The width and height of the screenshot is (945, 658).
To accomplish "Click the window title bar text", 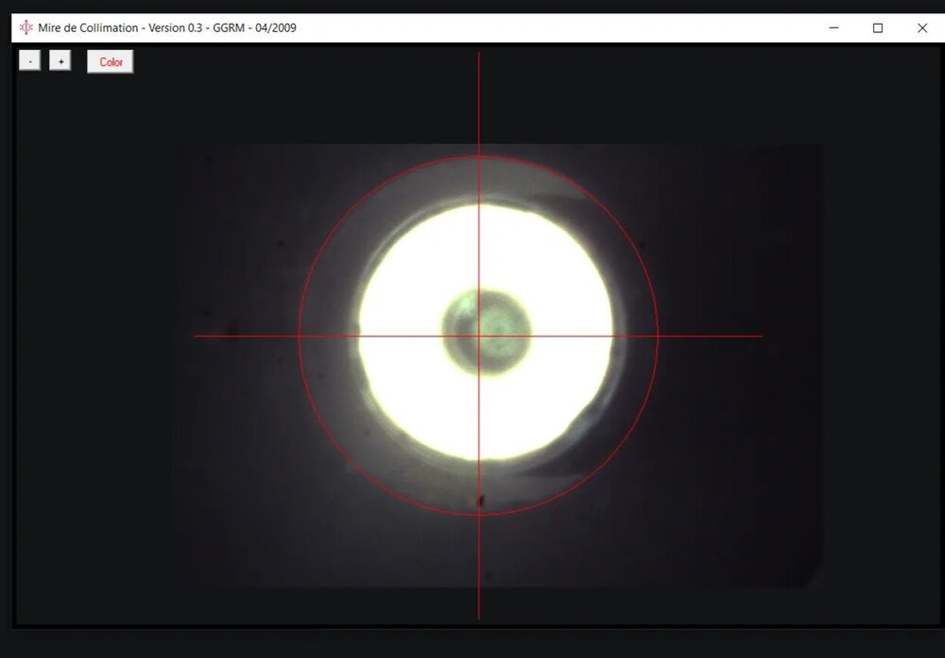I will [167, 28].
